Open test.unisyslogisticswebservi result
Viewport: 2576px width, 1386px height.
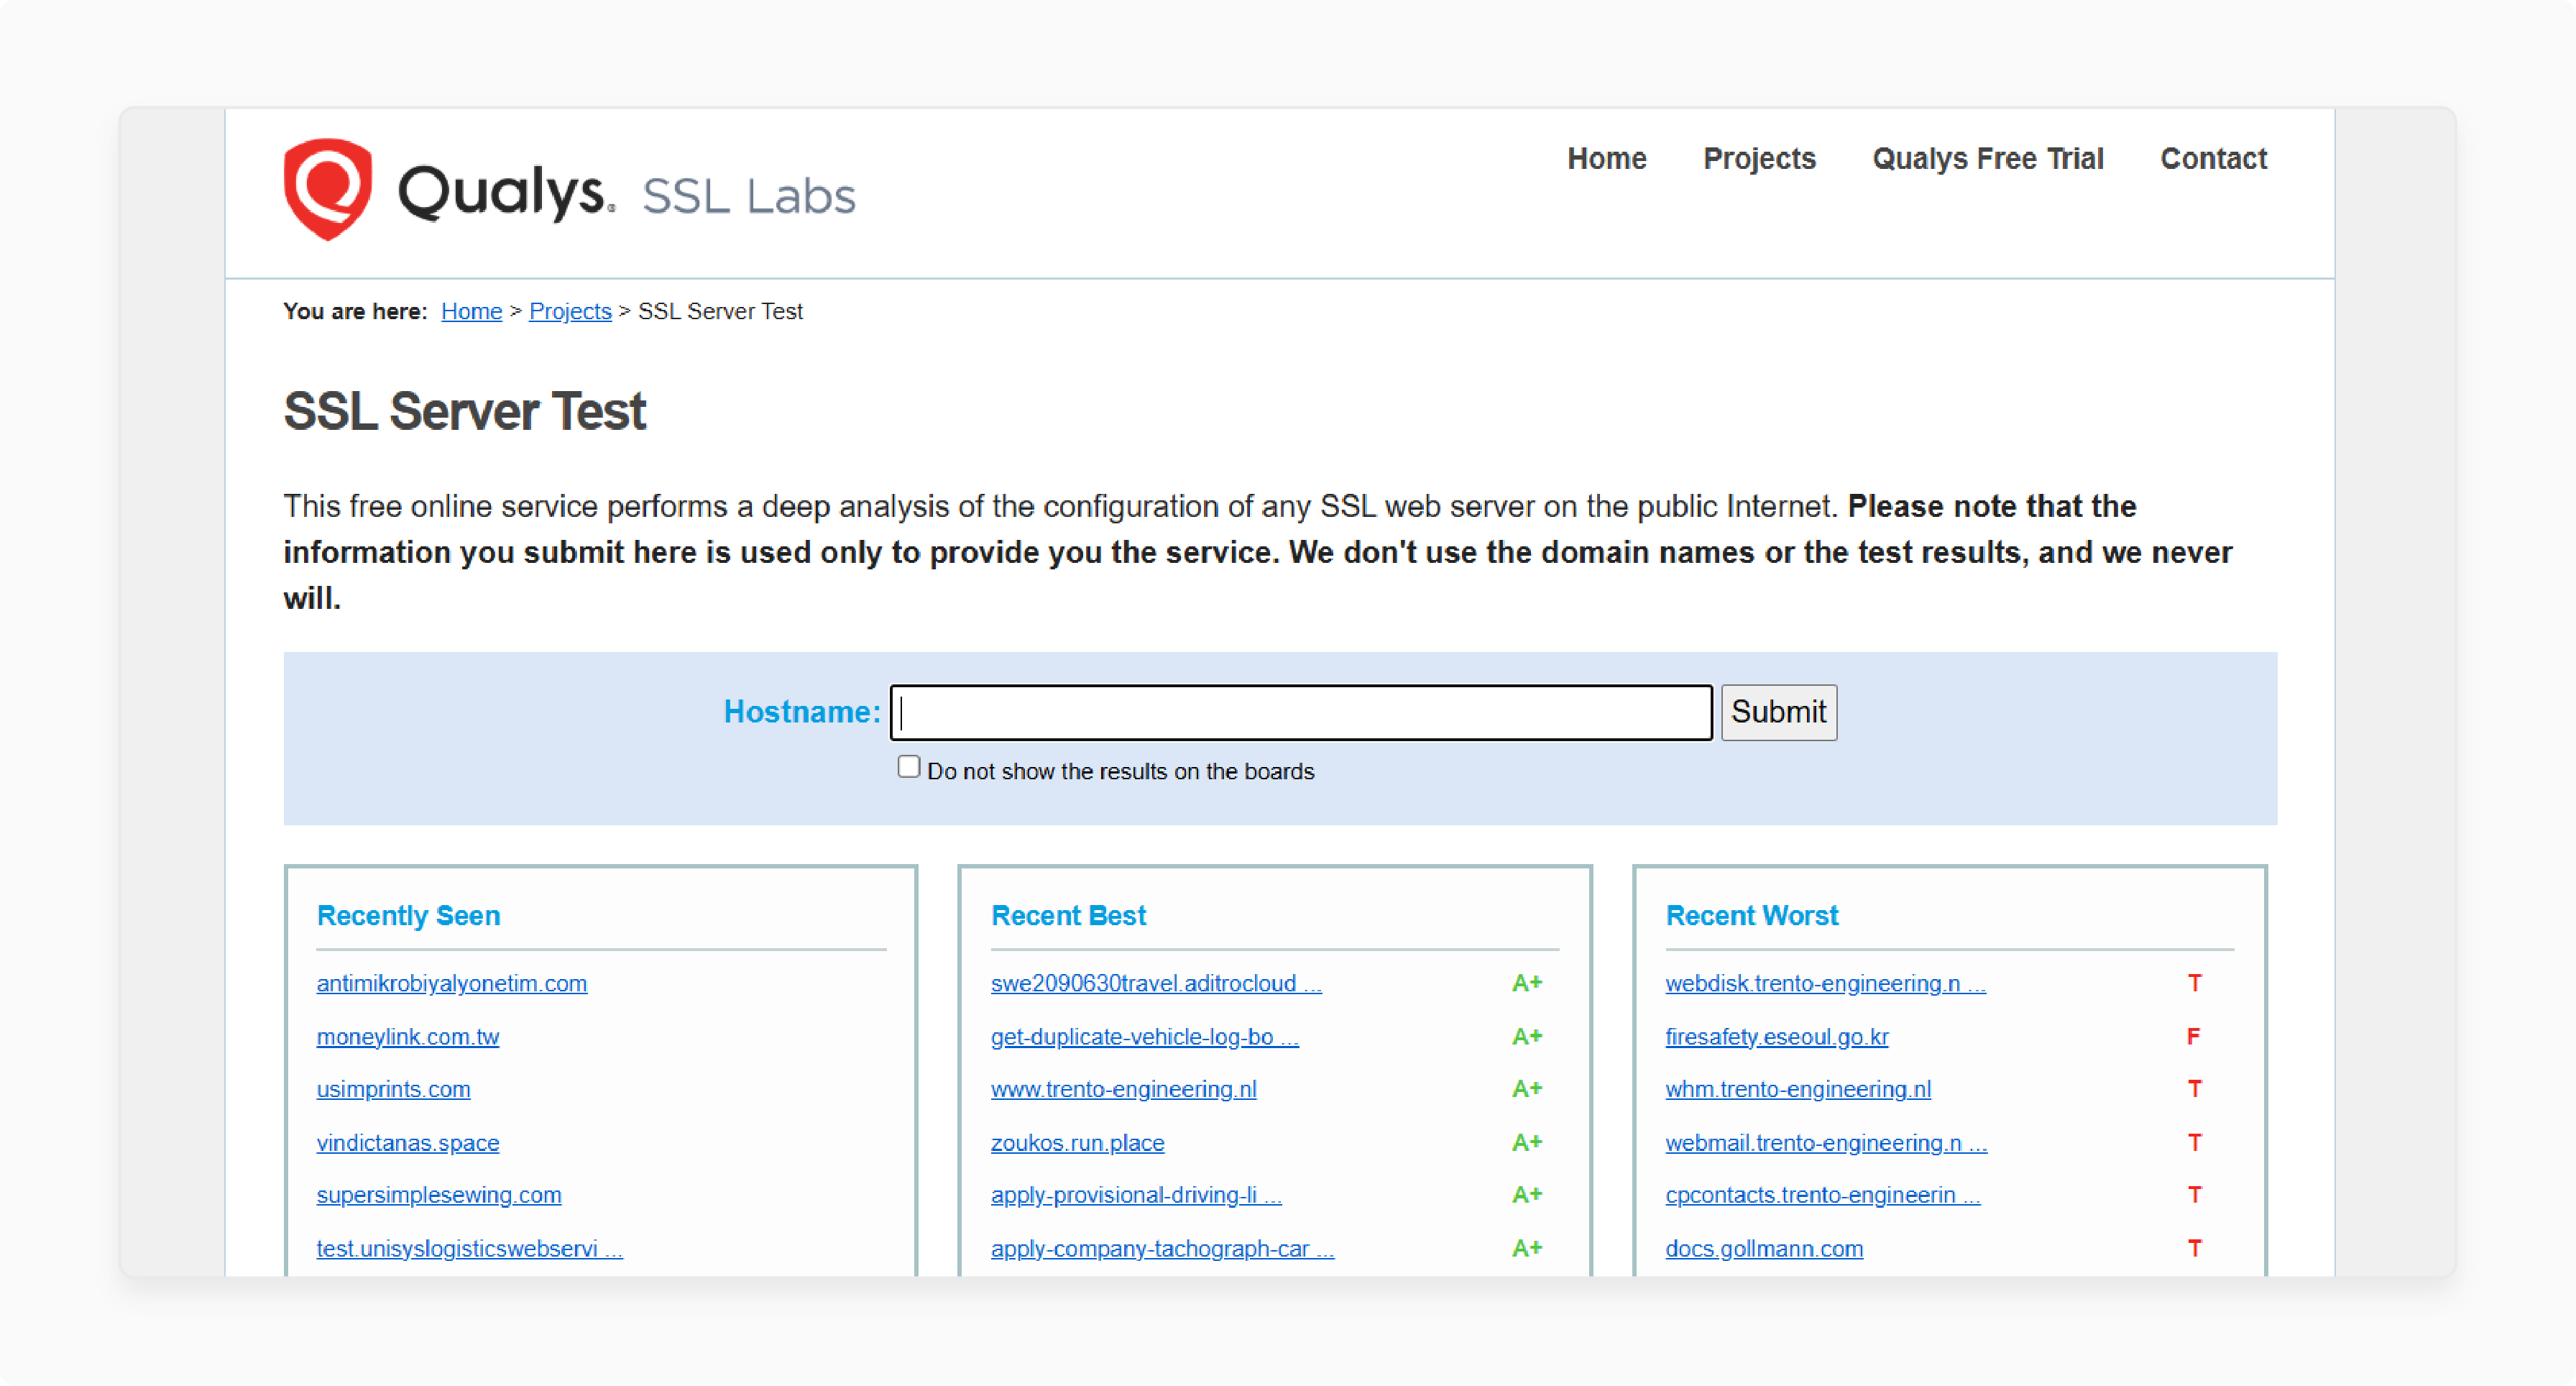[x=470, y=1248]
